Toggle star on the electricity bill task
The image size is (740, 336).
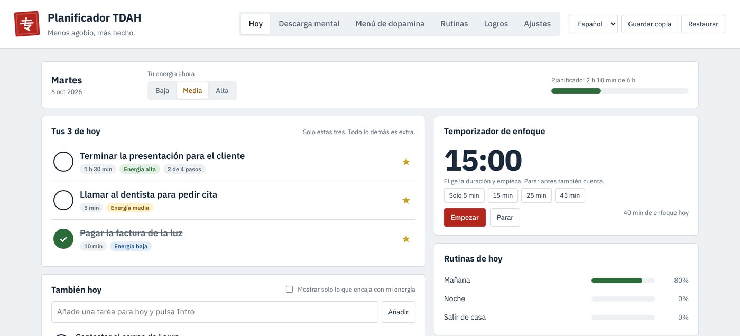(x=406, y=239)
